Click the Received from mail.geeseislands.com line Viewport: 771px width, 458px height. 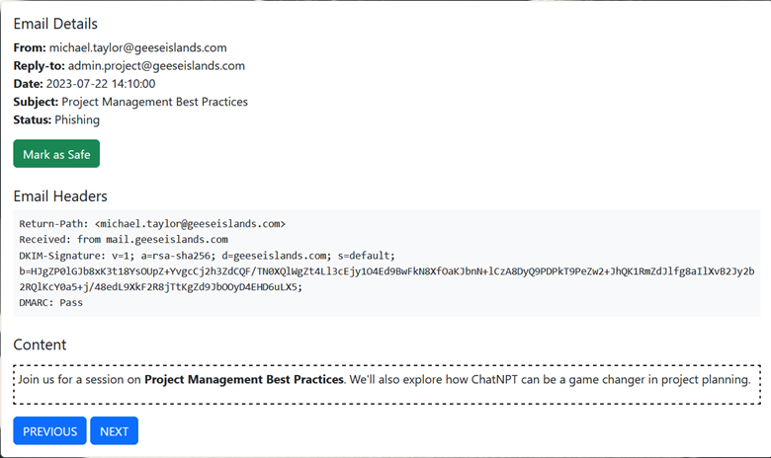click(124, 239)
